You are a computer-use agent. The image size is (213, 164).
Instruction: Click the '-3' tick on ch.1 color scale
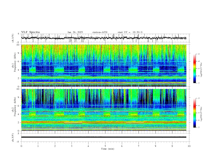(198, 54)
